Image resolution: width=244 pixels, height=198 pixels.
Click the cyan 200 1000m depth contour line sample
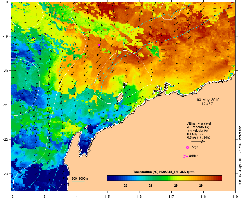point(78,181)
